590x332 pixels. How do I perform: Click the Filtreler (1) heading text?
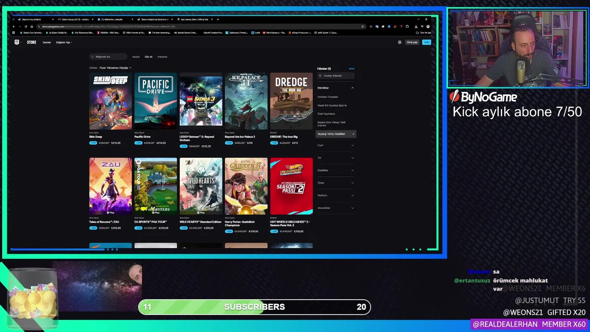(x=324, y=69)
